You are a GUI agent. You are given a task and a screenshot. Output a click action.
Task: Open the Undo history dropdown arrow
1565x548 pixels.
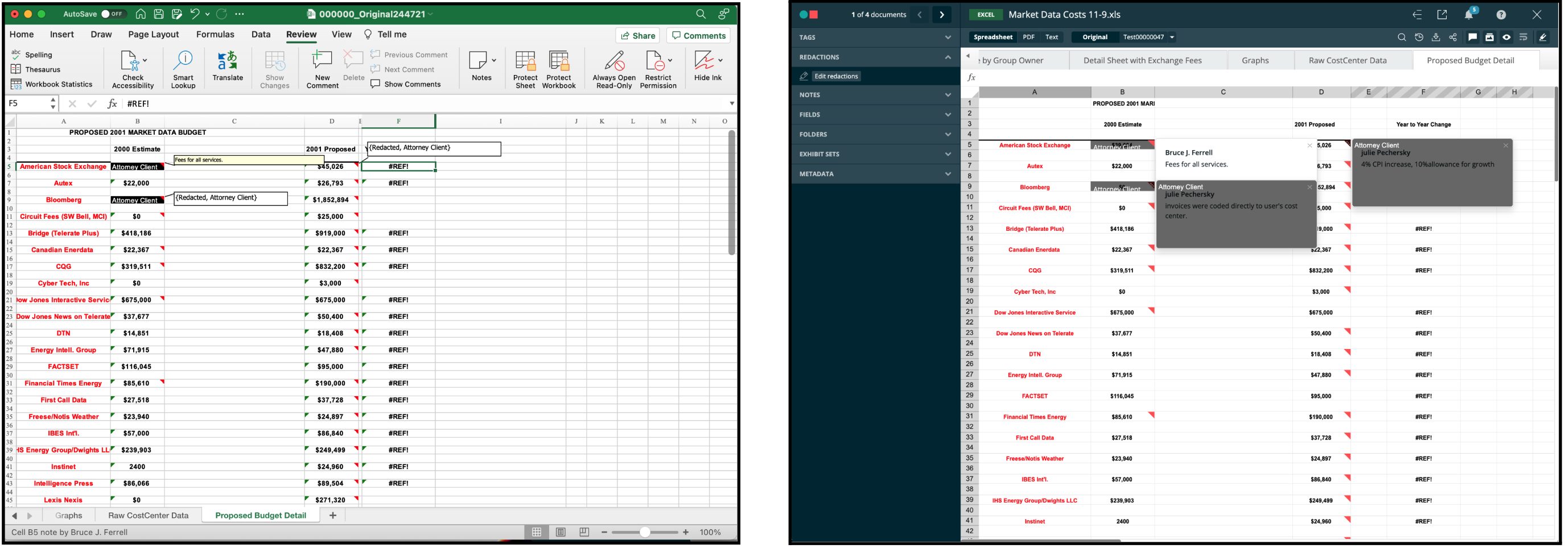tap(207, 14)
